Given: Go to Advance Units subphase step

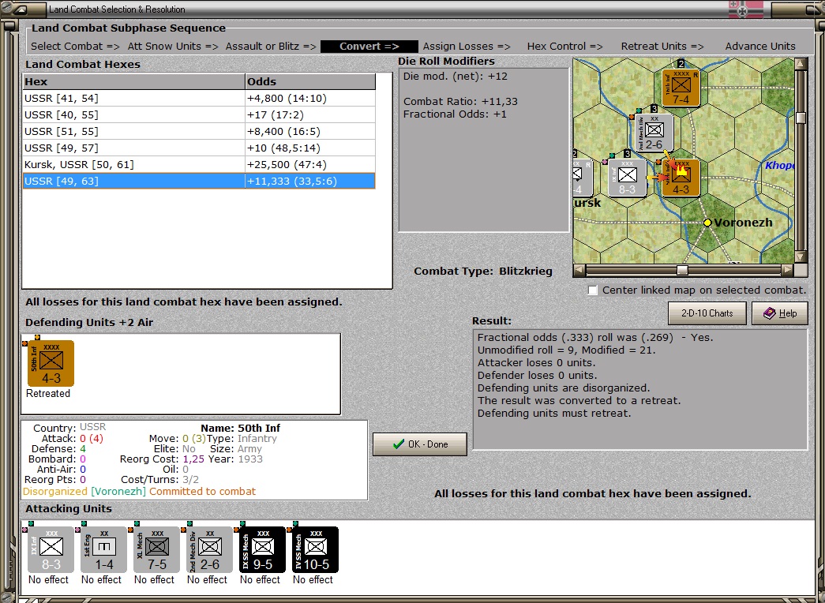Looking at the screenshot, I should [x=760, y=47].
